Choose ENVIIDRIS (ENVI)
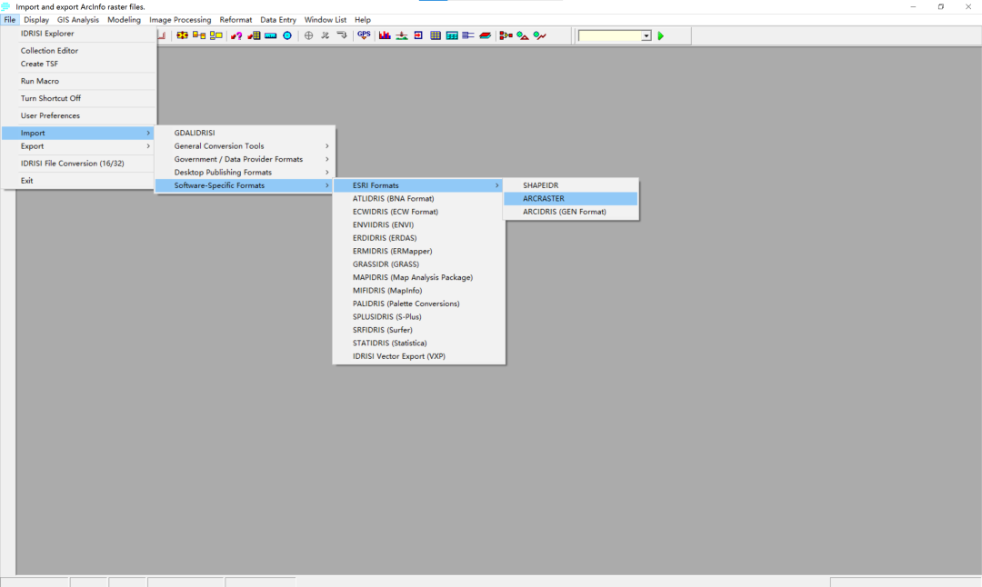Screen dimensions: 982x587 [x=419, y=224]
